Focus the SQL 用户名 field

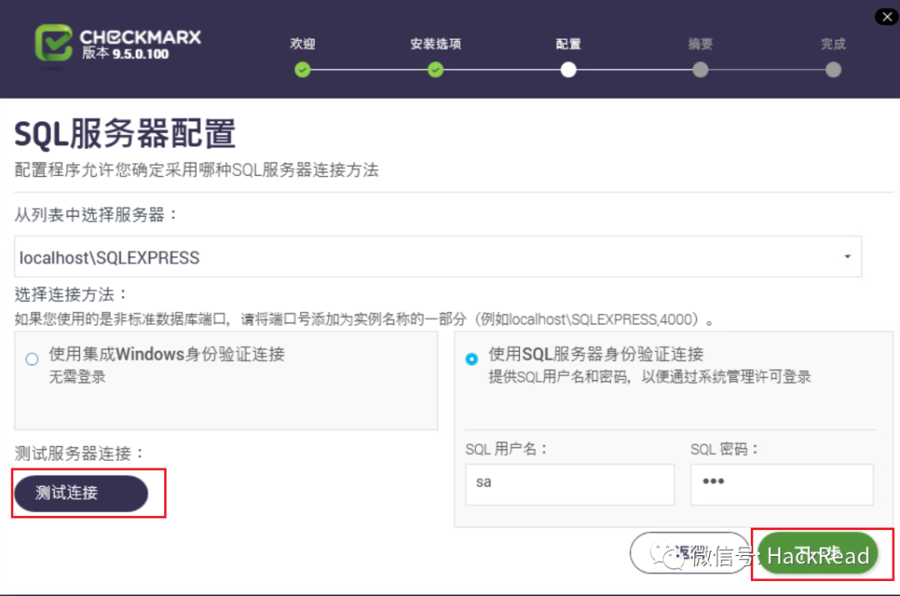coord(570,484)
